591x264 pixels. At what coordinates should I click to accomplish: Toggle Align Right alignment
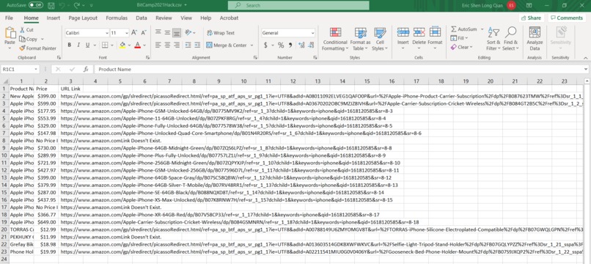point(177,45)
